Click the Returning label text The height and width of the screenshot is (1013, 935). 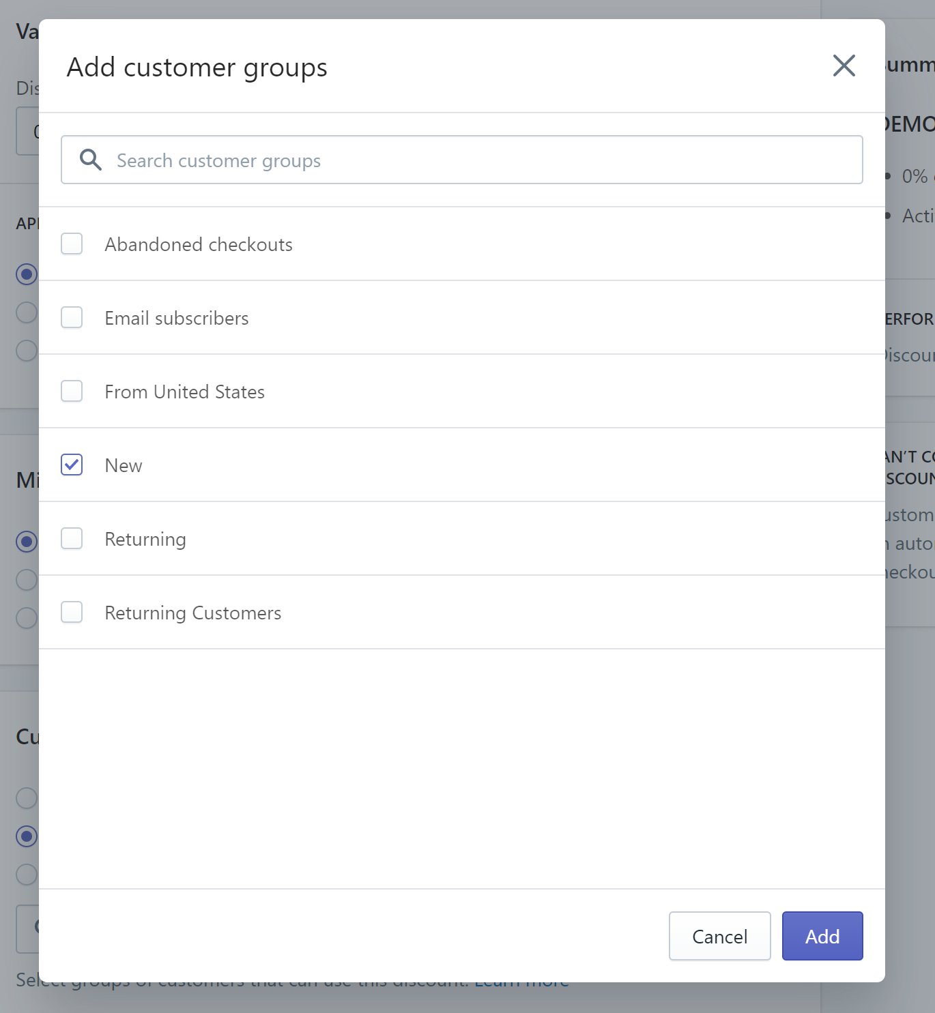145,539
